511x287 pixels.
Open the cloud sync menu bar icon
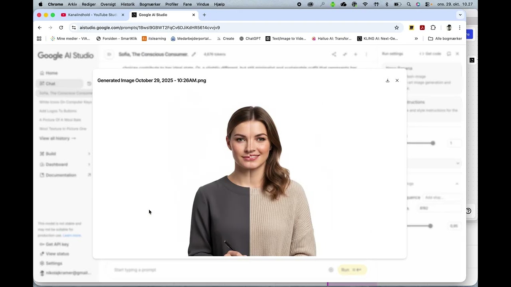343,4
